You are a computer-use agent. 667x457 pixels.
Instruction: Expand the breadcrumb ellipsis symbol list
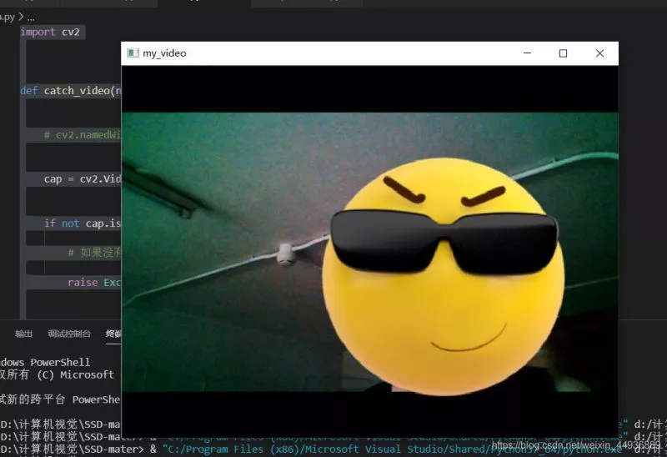(31, 18)
